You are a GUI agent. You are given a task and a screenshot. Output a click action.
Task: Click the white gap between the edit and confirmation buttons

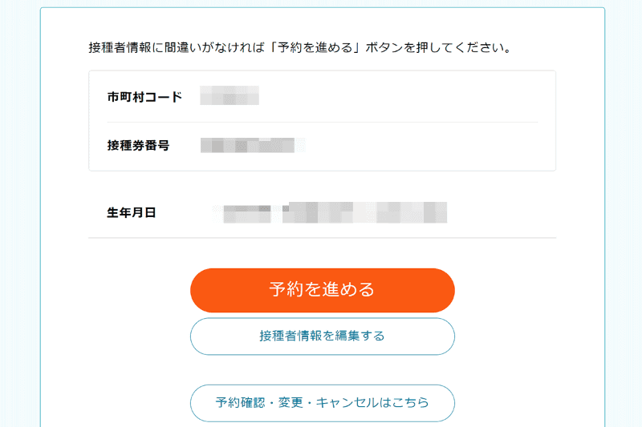click(x=322, y=369)
